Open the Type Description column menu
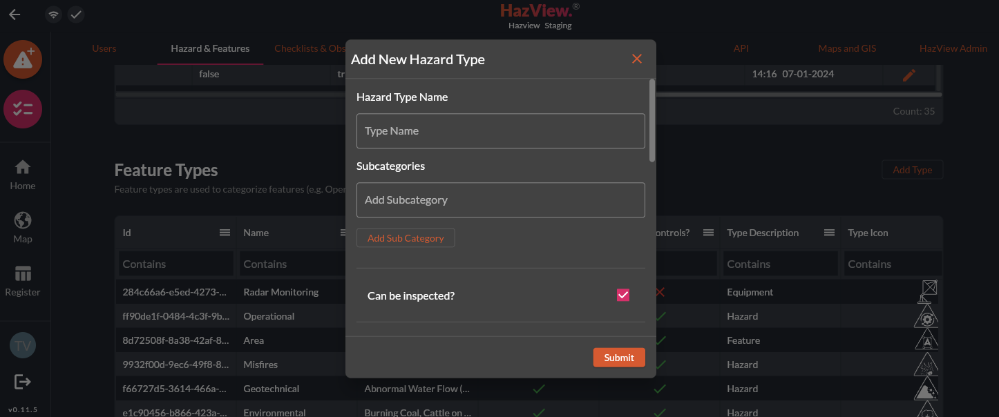This screenshot has width=999, height=417. (829, 233)
